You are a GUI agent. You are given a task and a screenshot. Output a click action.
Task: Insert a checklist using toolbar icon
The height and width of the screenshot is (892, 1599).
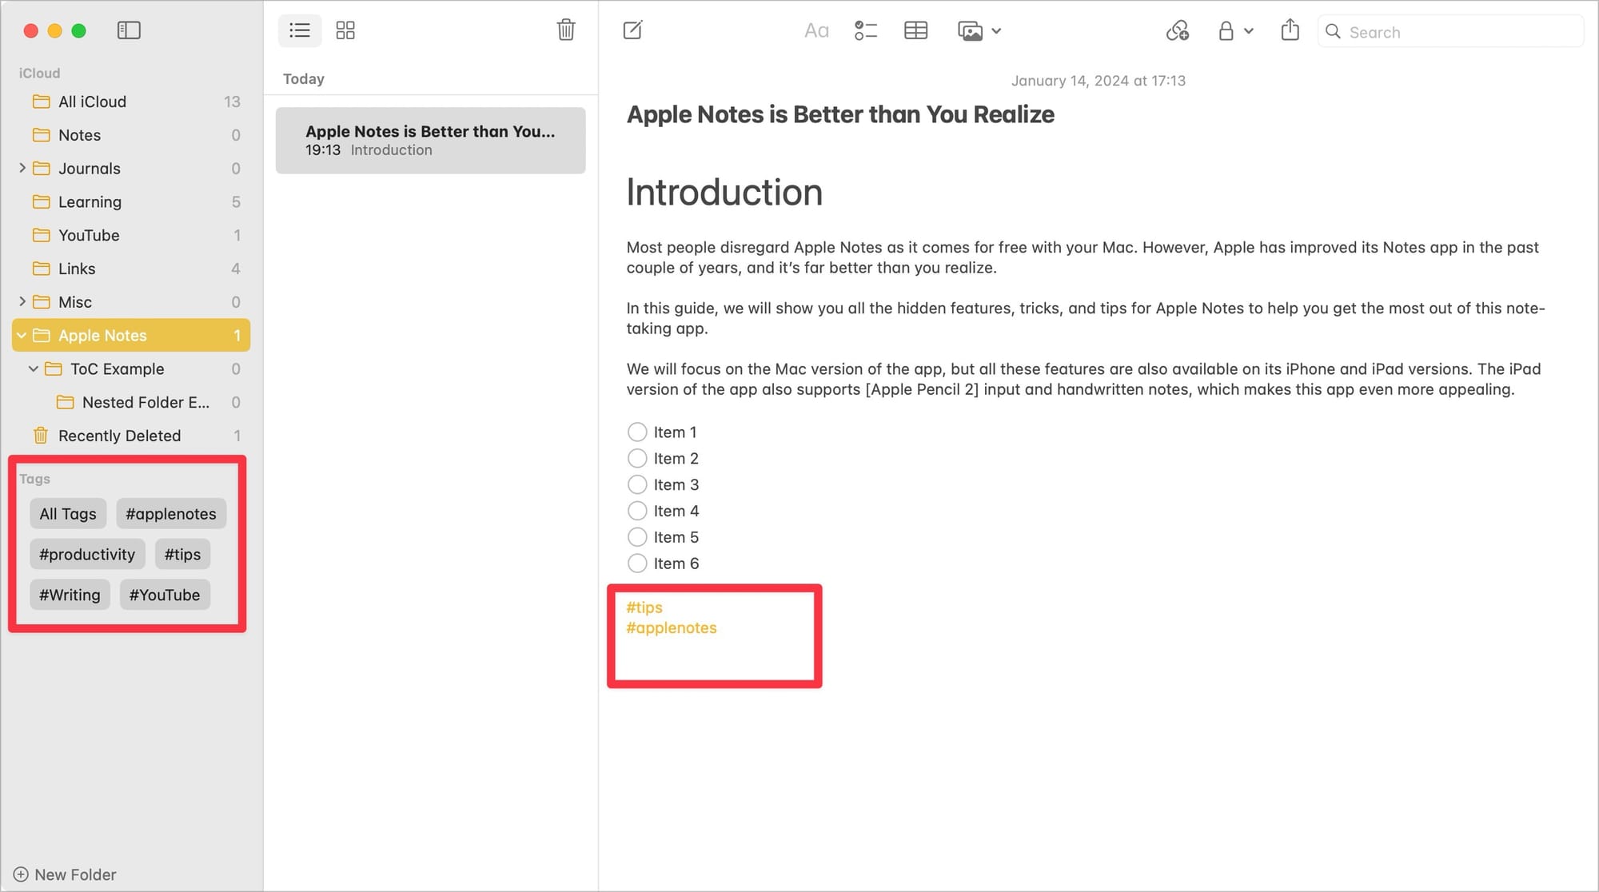(x=865, y=31)
